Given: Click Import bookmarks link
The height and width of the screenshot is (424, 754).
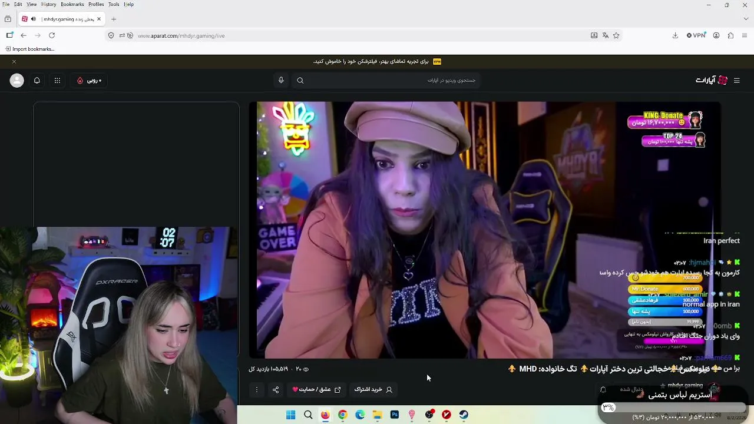Looking at the screenshot, I should click(30, 49).
